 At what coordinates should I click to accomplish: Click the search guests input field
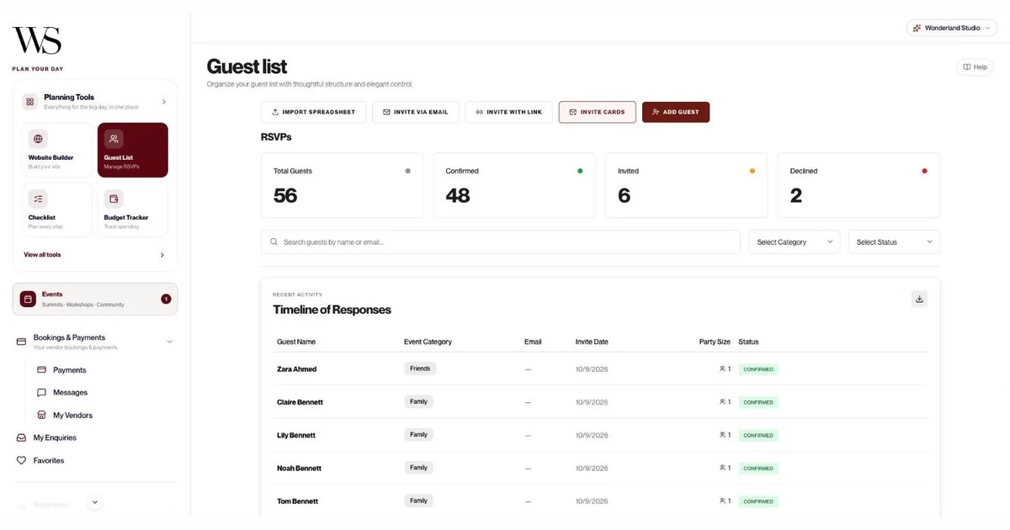(501, 242)
